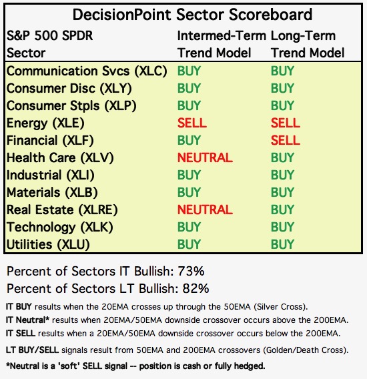Click Energy (XLE) Long-Term SELL signal
367x379 pixels.
(286, 123)
